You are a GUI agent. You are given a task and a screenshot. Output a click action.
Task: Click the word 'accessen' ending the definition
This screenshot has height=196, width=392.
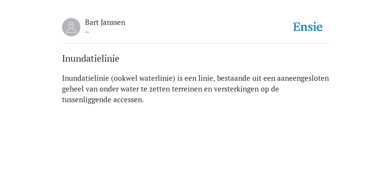[127, 100]
